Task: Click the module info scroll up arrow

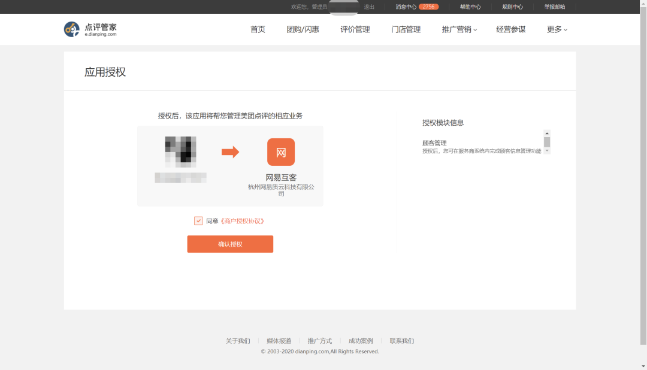Action: (547, 134)
